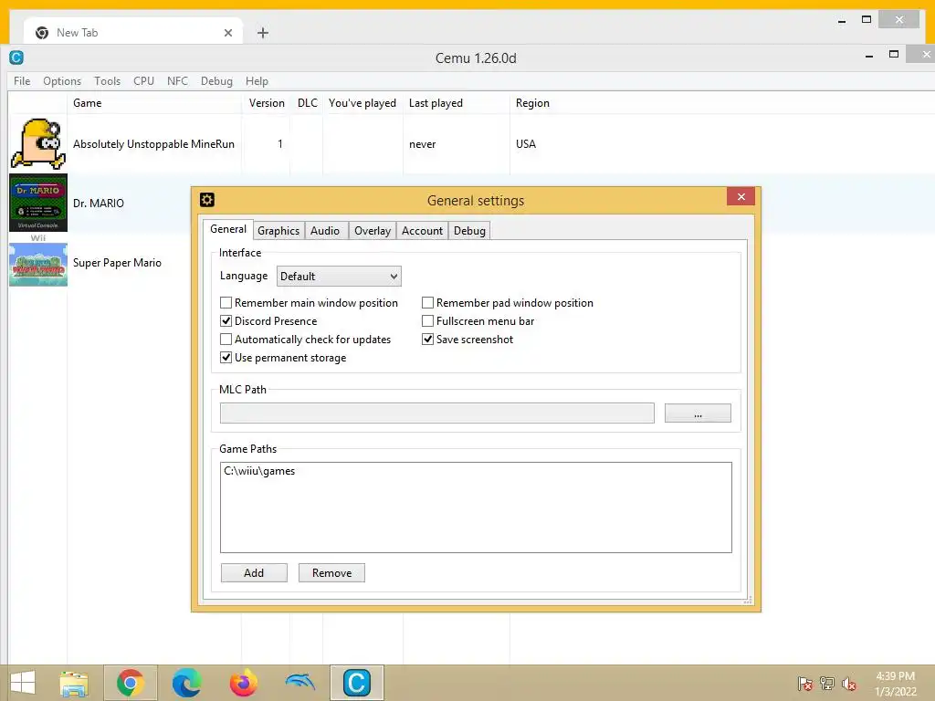Viewport: 935px width, 701px height.
Task: Open the Language dropdown
Action: [339, 276]
